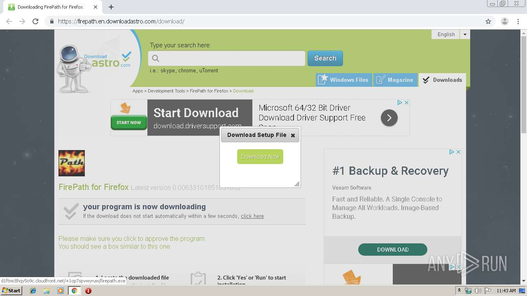The width and height of the screenshot is (527, 296).
Task: Close the Start Download banner ad
Action: coord(406,102)
